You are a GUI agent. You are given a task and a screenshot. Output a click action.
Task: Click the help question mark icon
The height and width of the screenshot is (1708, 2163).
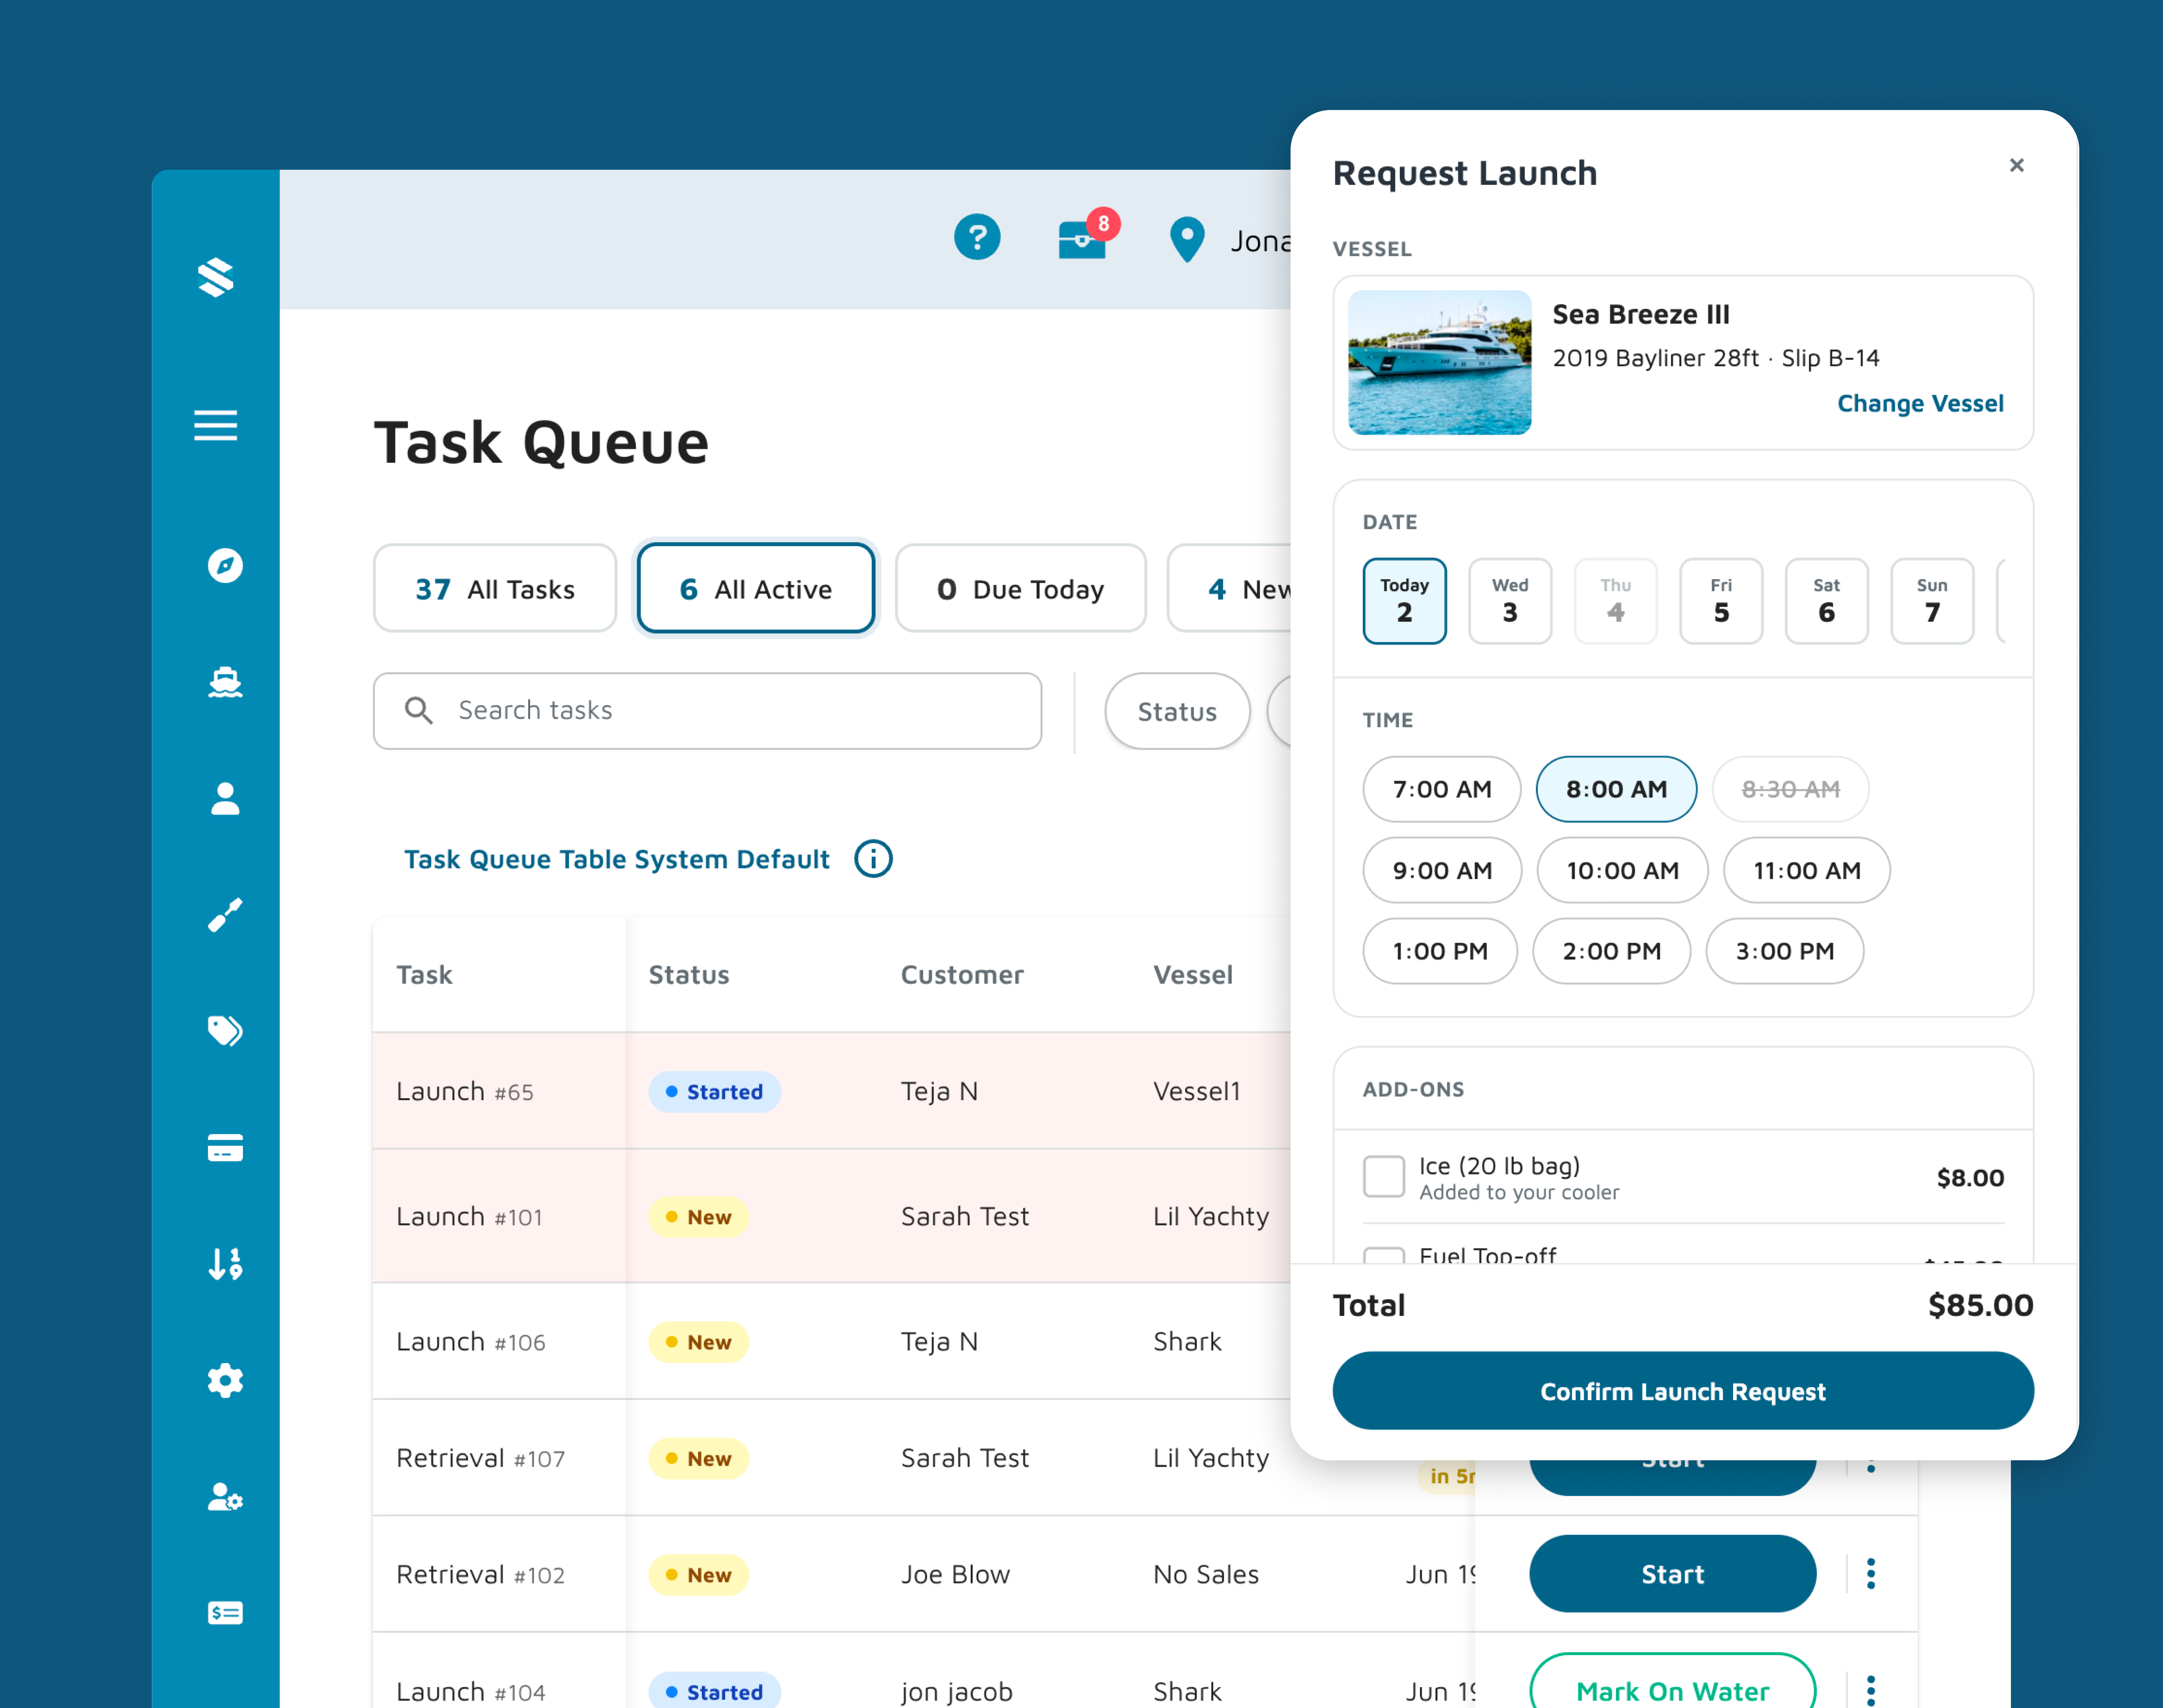click(977, 237)
